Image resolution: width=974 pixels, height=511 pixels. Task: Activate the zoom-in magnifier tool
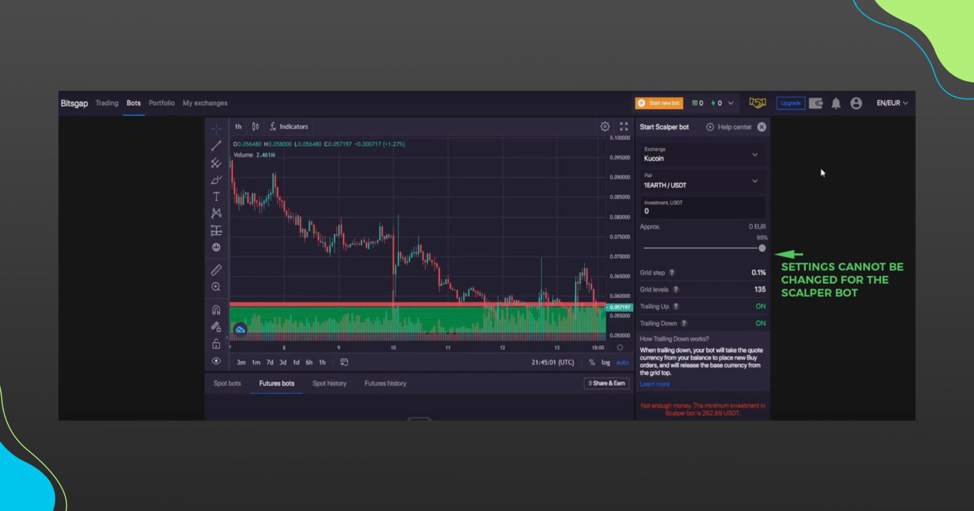[x=216, y=286]
